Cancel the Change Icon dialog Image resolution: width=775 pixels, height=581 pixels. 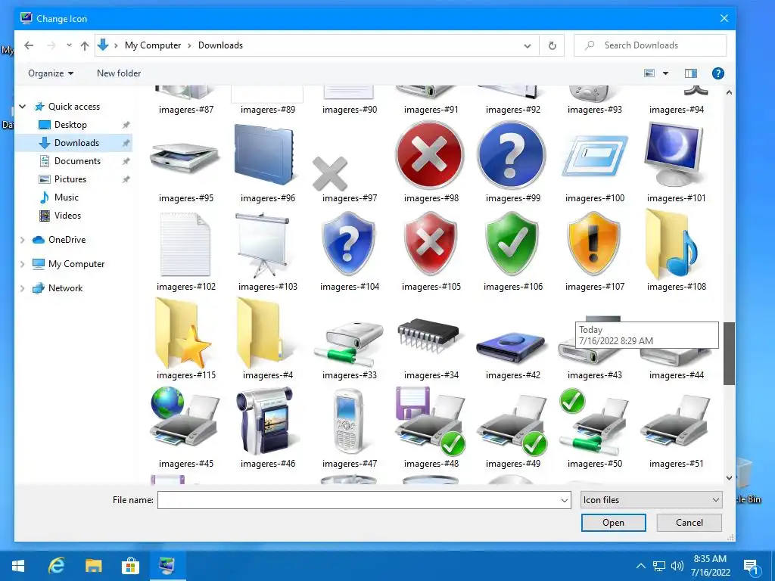click(x=689, y=523)
